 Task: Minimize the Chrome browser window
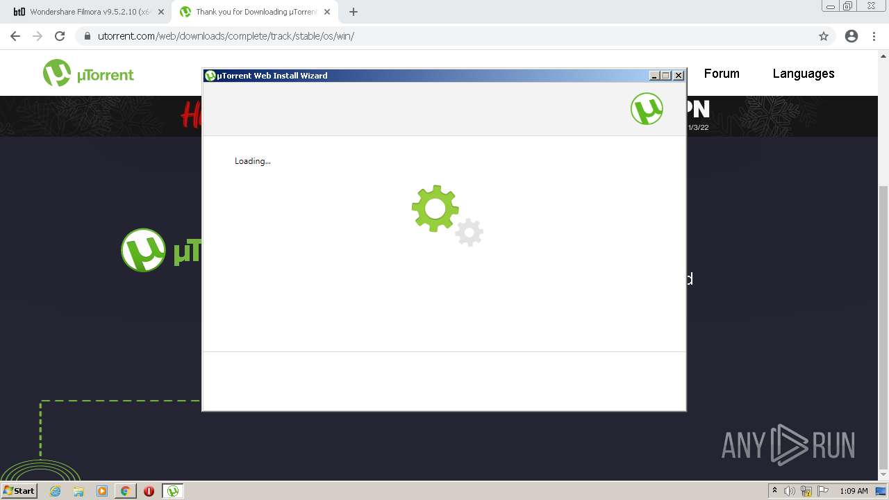tap(831, 6)
